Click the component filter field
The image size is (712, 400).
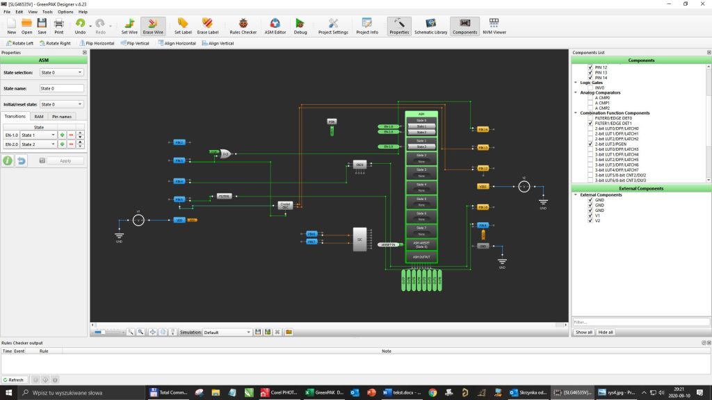[640, 321]
